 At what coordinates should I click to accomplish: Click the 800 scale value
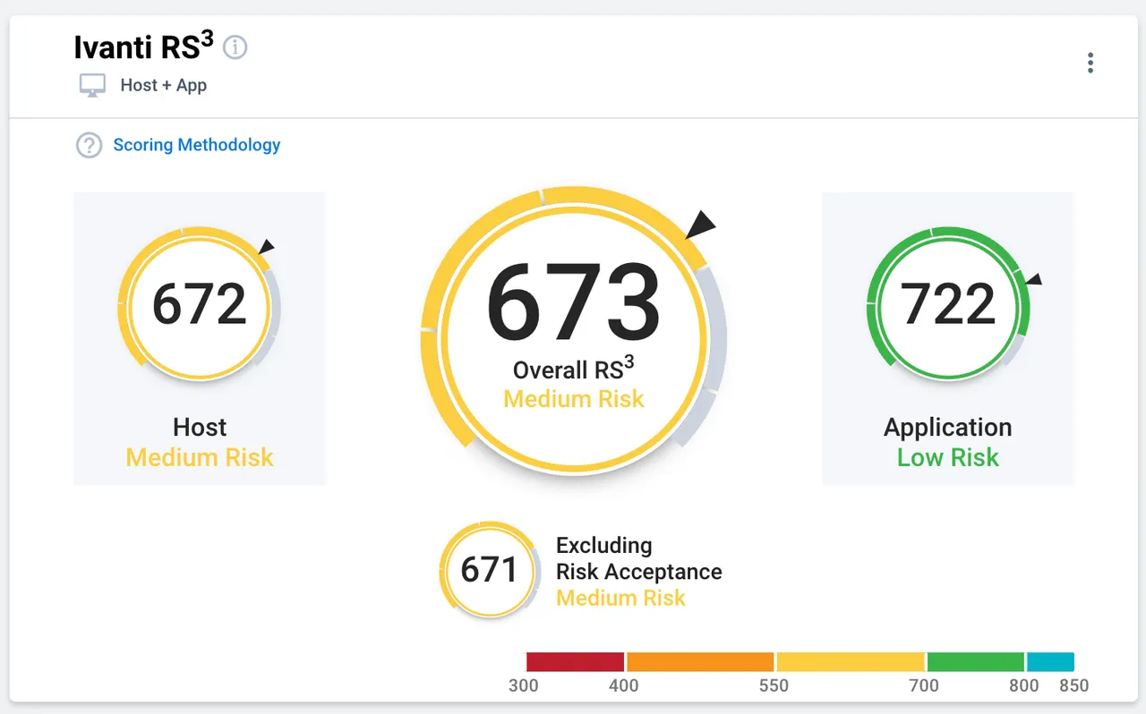(x=1024, y=686)
